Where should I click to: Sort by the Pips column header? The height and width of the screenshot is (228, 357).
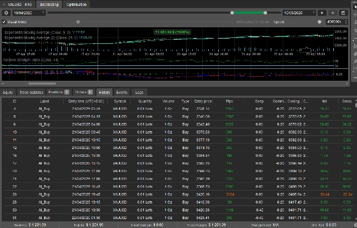point(229,102)
